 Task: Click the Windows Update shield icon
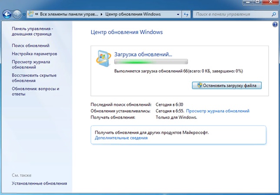point(103,59)
